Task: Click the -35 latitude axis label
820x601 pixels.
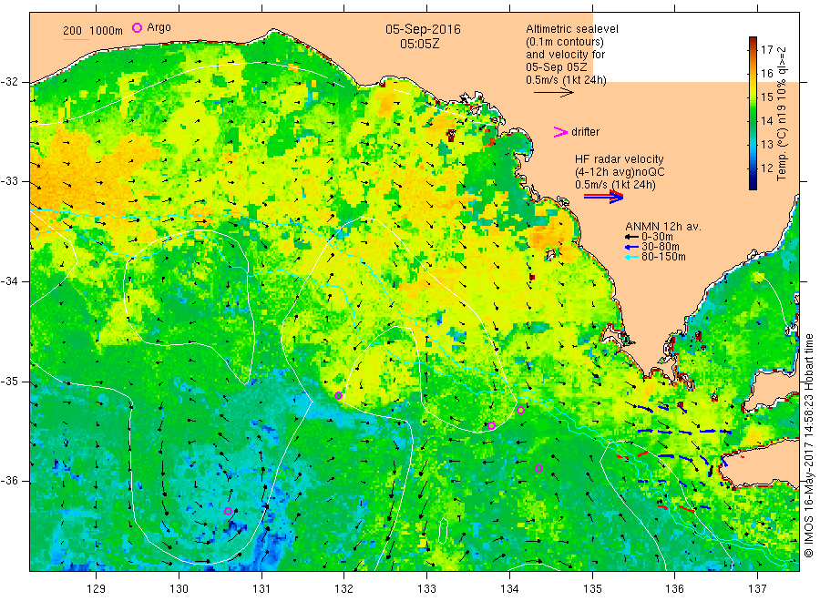Action: pyautogui.click(x=9, y=381)
